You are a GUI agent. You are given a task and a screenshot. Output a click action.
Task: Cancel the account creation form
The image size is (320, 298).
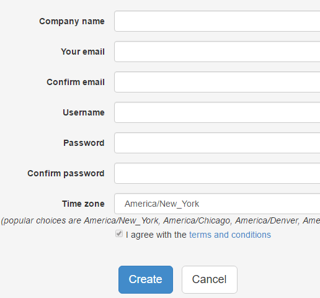(x=210, y=279)
